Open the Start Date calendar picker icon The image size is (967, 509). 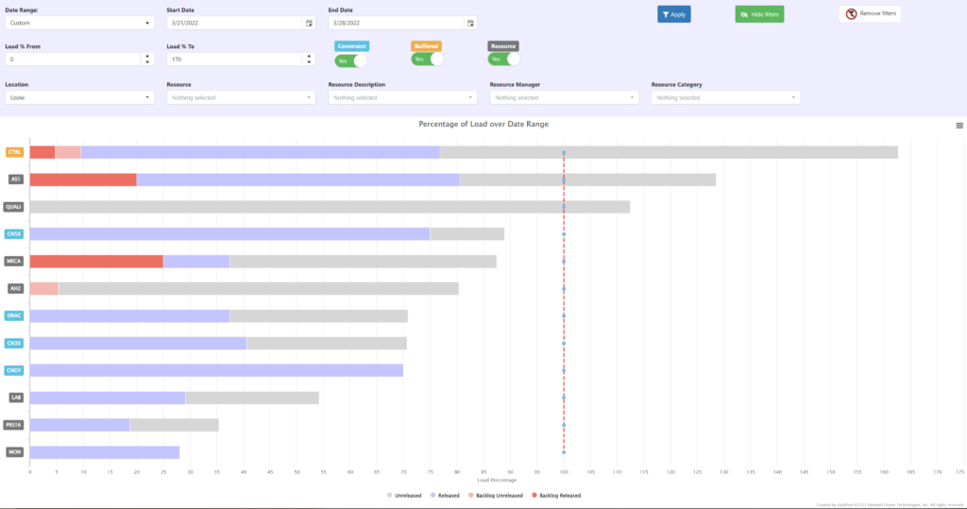[x=309, y=23]
